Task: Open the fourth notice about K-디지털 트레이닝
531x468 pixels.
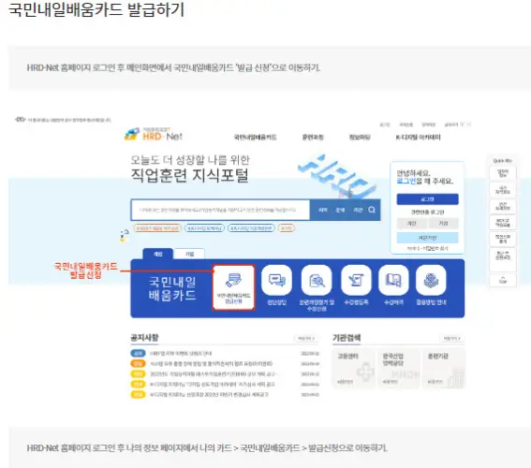Action: point(213,384)
